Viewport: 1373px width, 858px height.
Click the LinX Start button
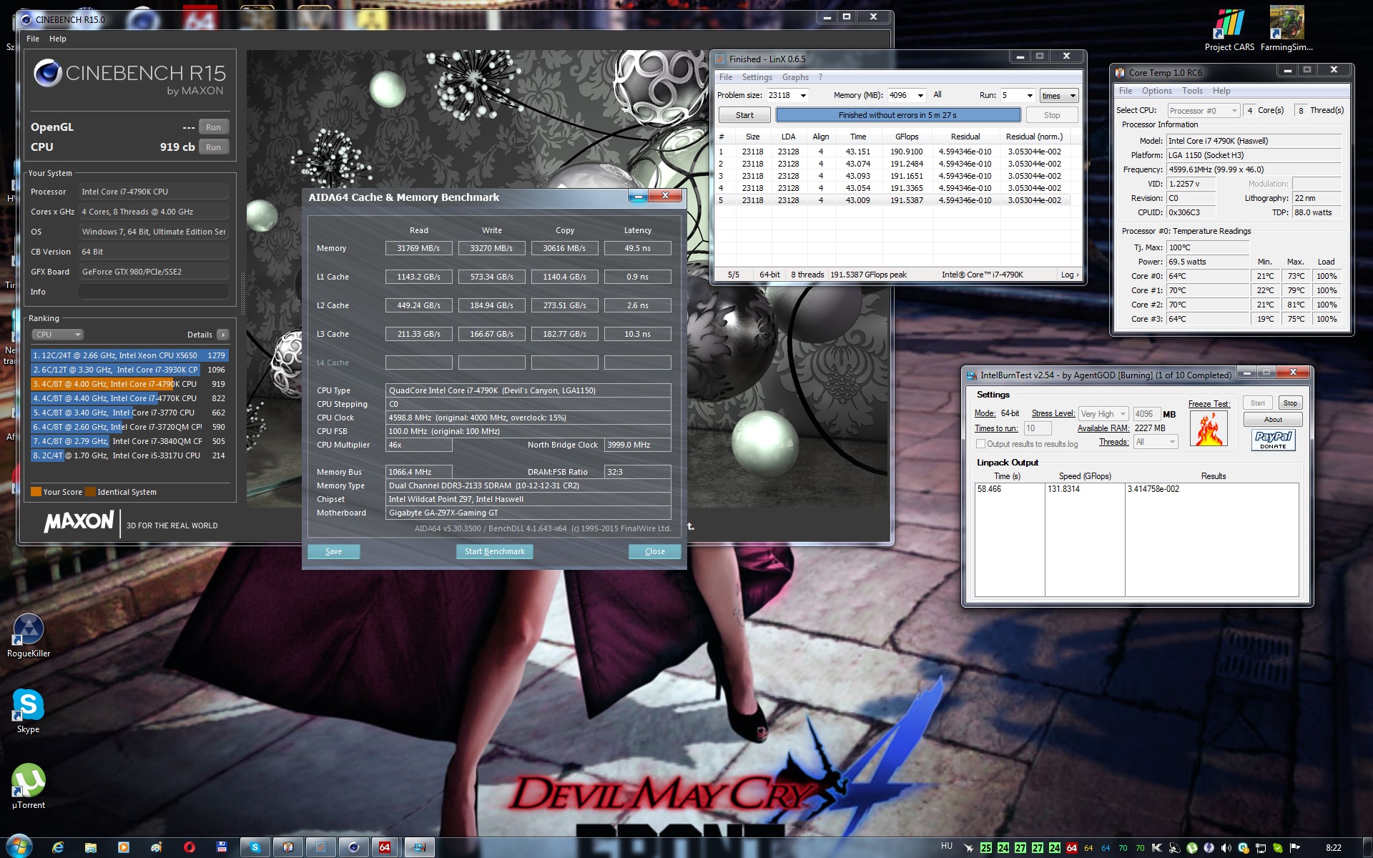coord(744,115)
